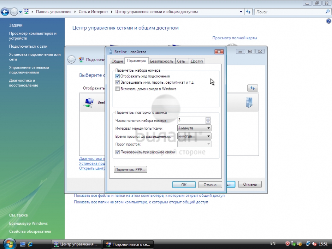Viewport: 332px width, 249px height.
Task: Switch to the Общие tab
Action: [x=117, y=61]
